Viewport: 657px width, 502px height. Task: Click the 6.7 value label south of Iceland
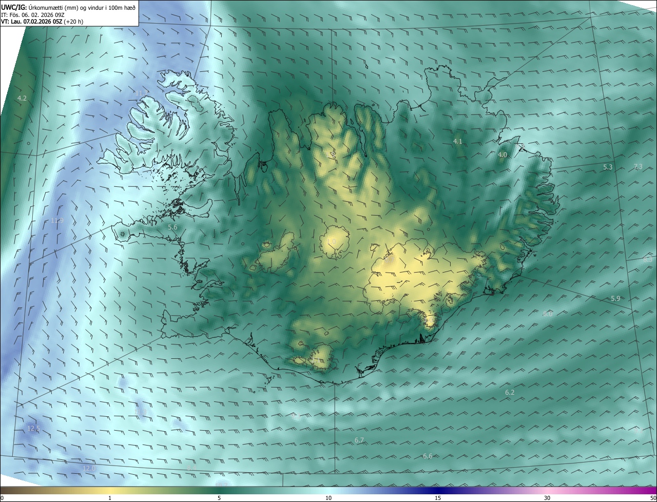coord(359,440)
